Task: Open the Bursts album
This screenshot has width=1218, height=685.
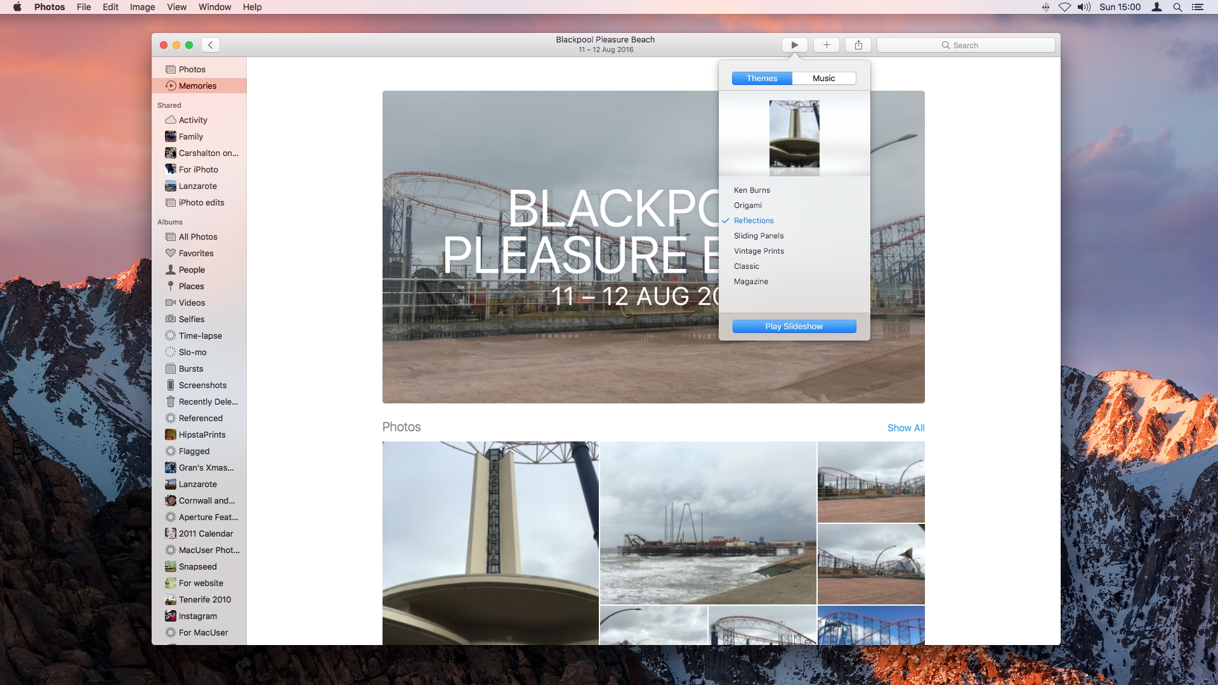Action: 199,369
